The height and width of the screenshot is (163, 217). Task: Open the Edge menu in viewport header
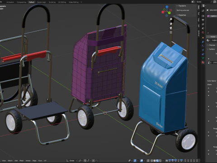tap(34, 161)
